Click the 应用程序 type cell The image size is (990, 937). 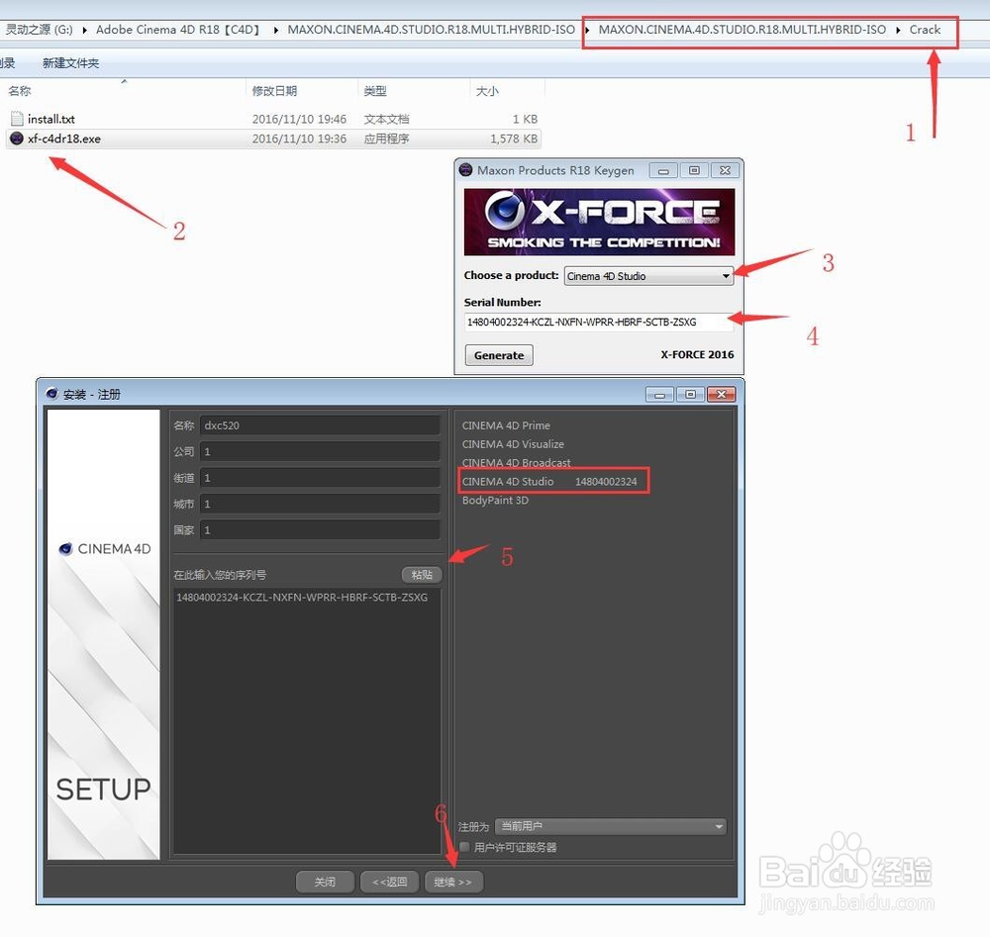point(386,139)
